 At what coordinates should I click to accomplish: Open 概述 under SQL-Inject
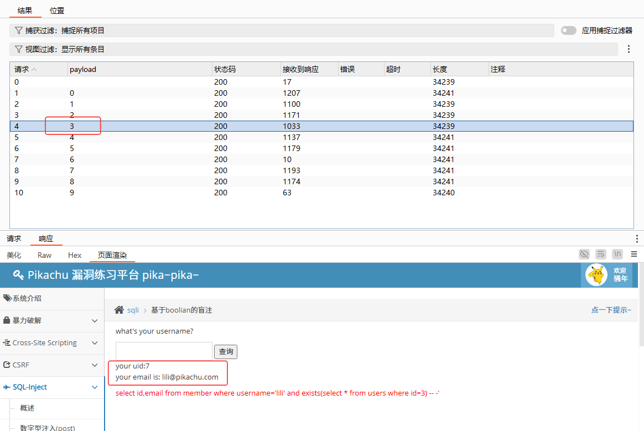point(27,408)
